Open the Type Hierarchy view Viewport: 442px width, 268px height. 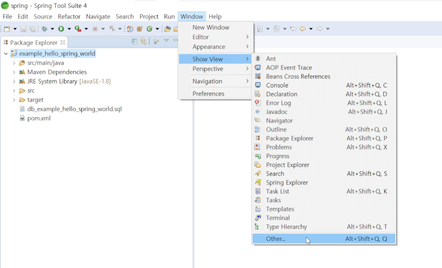pos(324,227)
